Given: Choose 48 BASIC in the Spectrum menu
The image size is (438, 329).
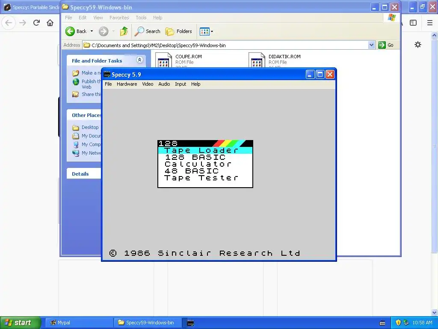Looking at the screenshot, I should tap(192, 171).
